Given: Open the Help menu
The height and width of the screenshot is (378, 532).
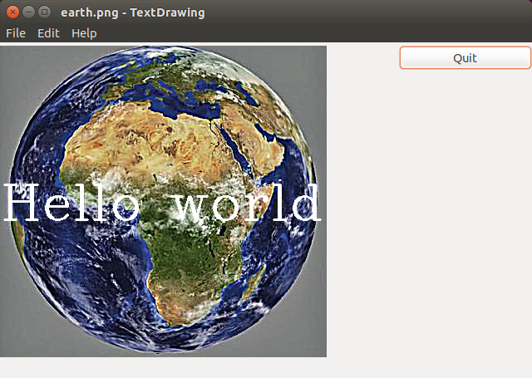Looking at the screenshot, I should [x=84, y=33].
